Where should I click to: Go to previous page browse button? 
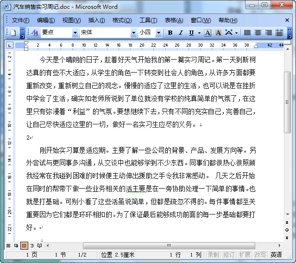(x=287, y=222)
